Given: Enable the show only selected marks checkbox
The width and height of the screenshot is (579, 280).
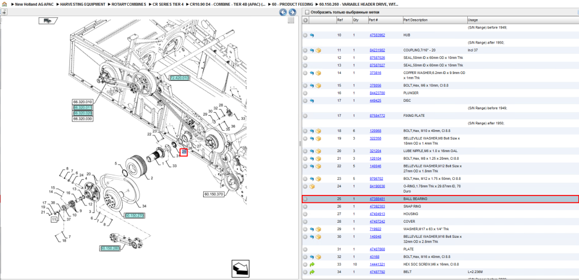Looking at the screenshot, I should click(x=306, y=12).
